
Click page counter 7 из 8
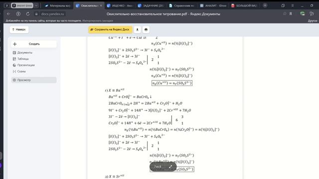coord(158,167)
